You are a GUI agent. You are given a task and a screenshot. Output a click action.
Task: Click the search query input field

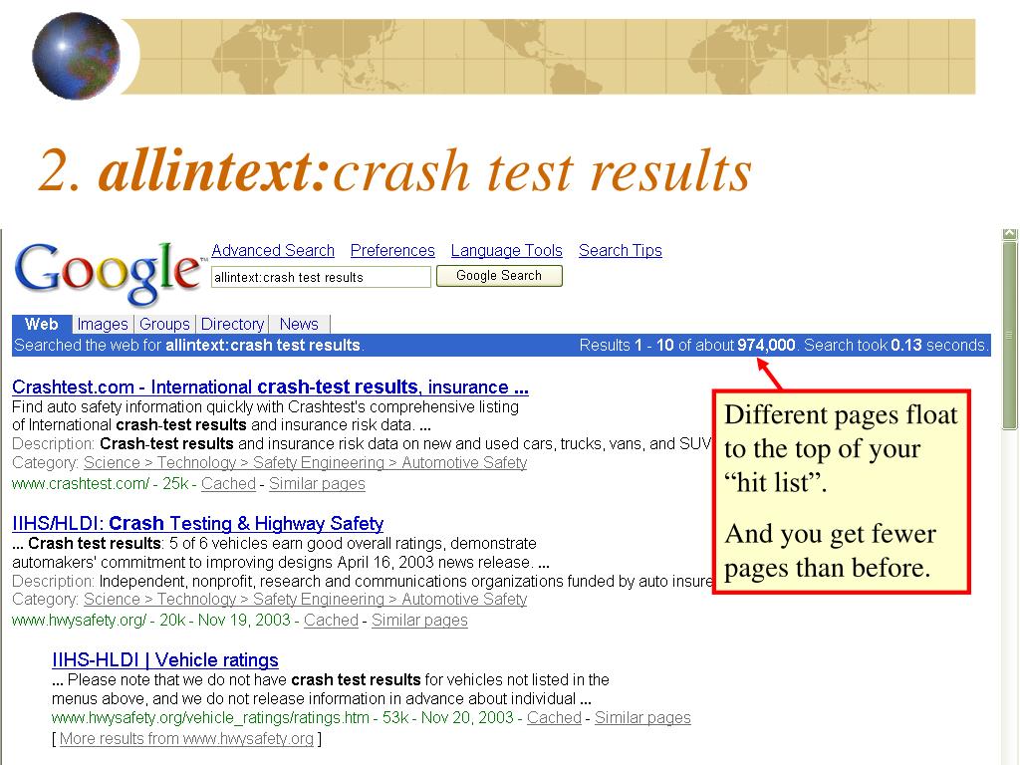pyautogui.click(x=321, y=277)
